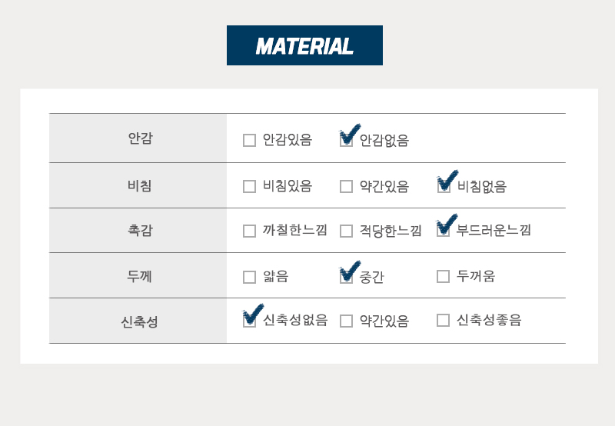
Task: Check the 안감있음 checkbox
Action: click(x=249, y=141)
